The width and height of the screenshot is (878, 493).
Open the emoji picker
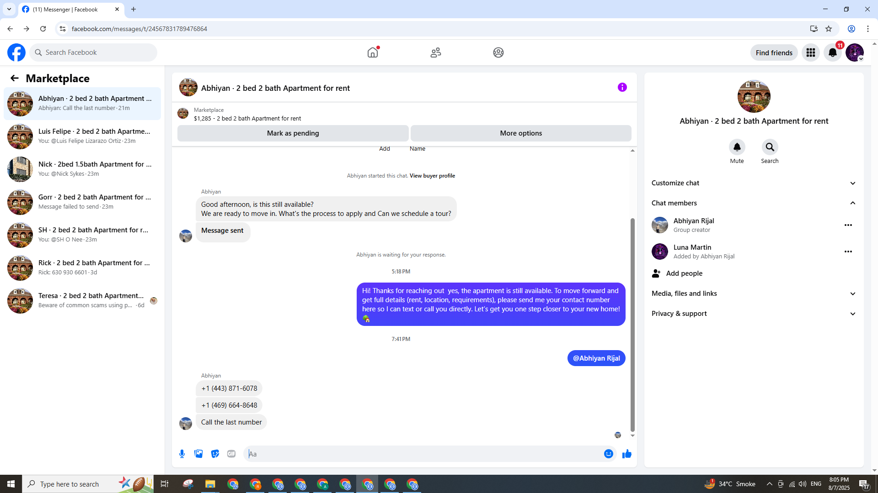pos(609,454)
